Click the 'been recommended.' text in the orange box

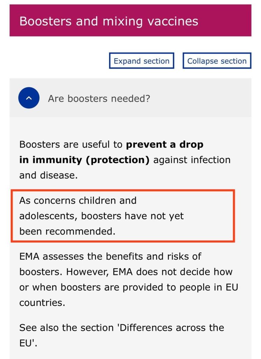[x=67, y=231]
